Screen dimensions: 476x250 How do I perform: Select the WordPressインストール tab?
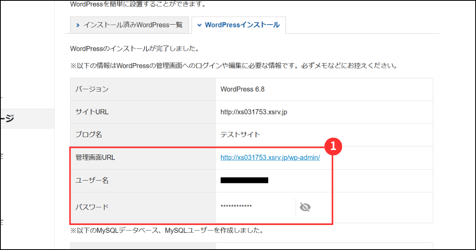(239, 25)
